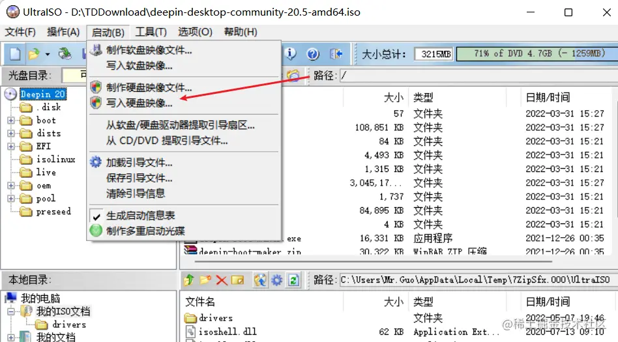Click the rename folder icon in local toolbar
618x342 pixels.
(x=238, y=279)
